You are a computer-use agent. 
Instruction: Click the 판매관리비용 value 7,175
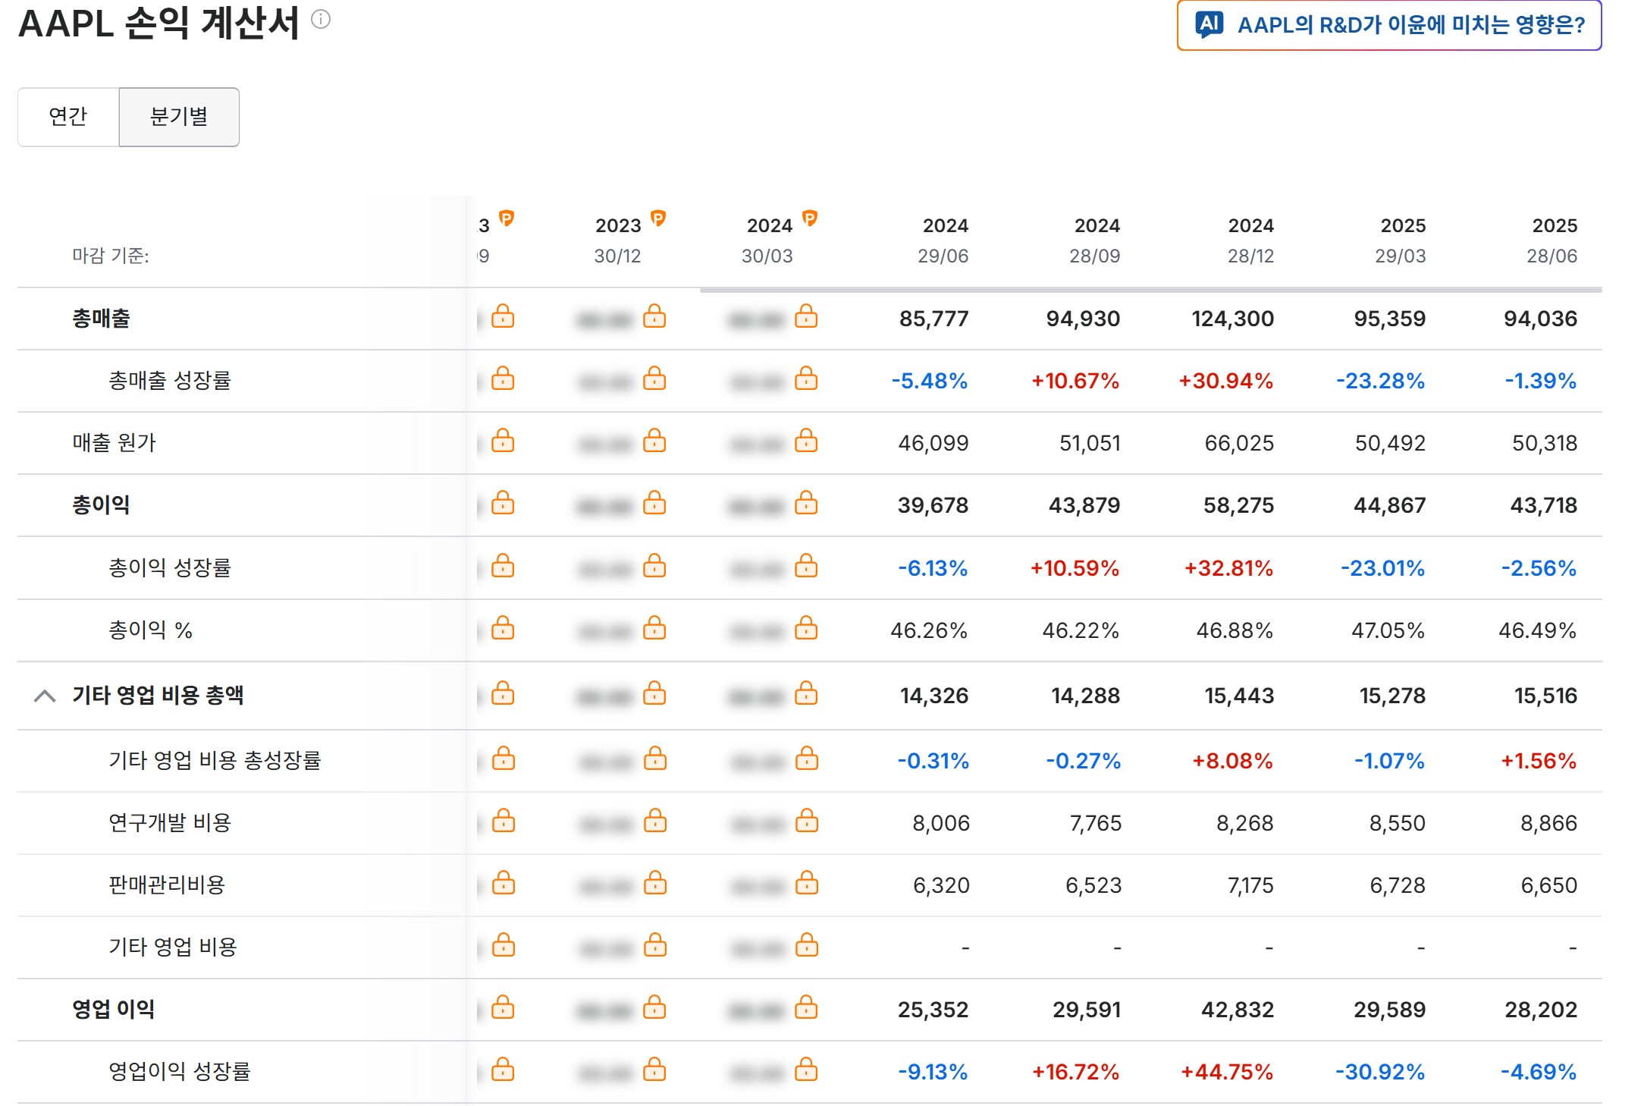coord(1250,885)
